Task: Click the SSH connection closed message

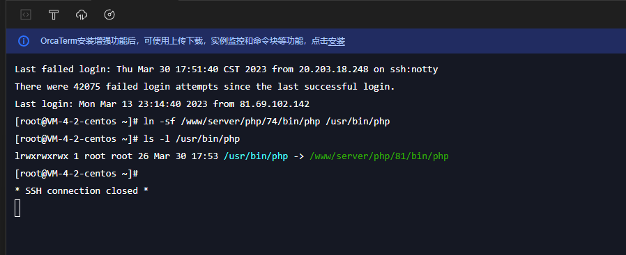Action: [x=82, y=191]
